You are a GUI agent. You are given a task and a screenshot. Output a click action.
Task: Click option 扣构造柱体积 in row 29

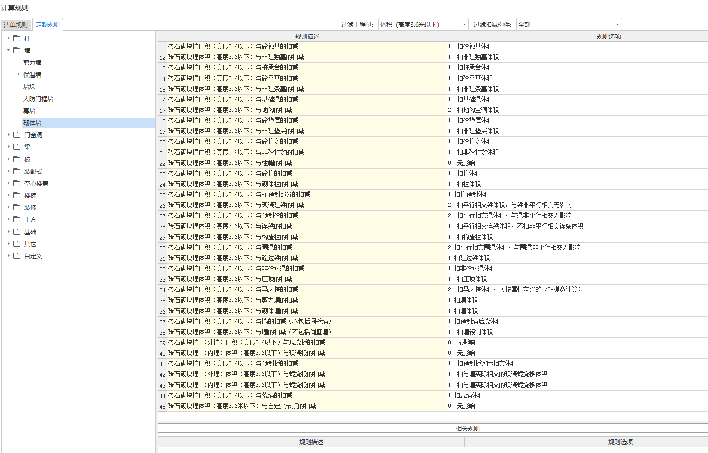(475, 237)
